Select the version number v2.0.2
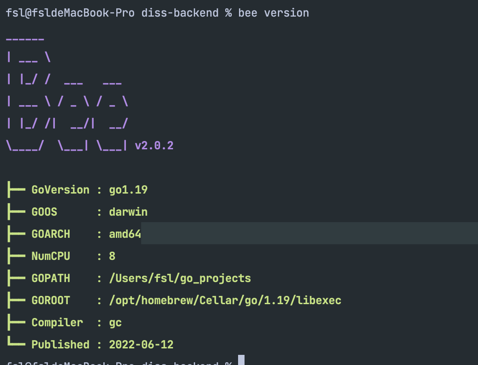478x365 pixels. click(x=155, y=145)
